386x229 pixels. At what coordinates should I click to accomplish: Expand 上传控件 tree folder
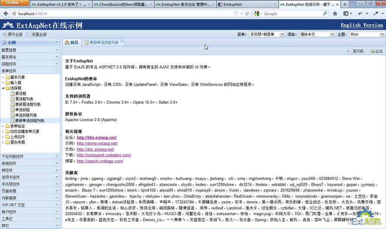click(3, 137)
